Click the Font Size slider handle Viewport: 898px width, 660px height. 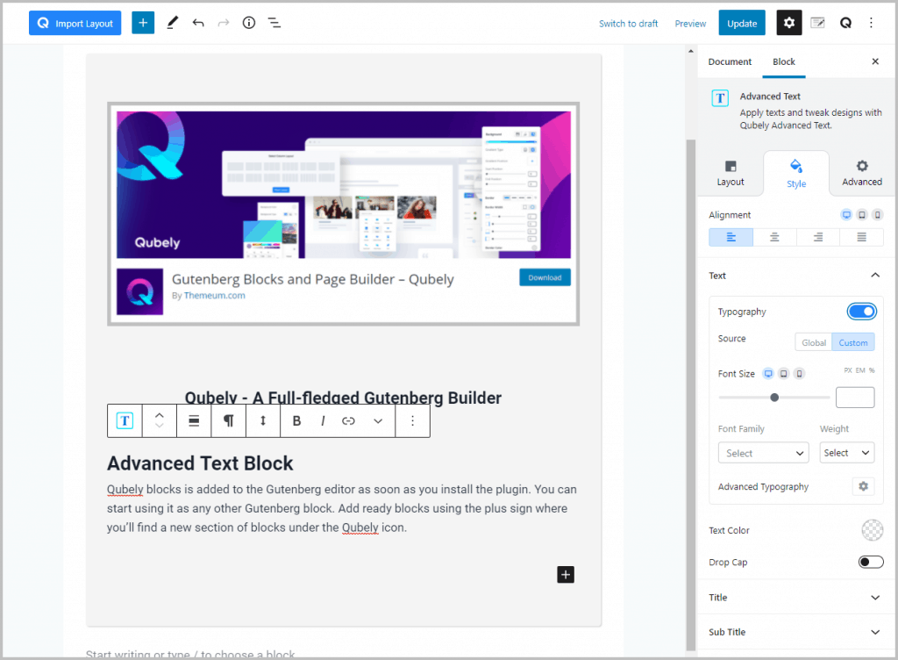click(774, 397)
